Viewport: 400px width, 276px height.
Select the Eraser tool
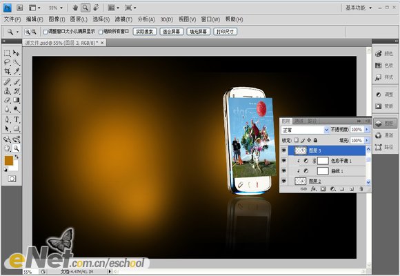tap(7, 100)
